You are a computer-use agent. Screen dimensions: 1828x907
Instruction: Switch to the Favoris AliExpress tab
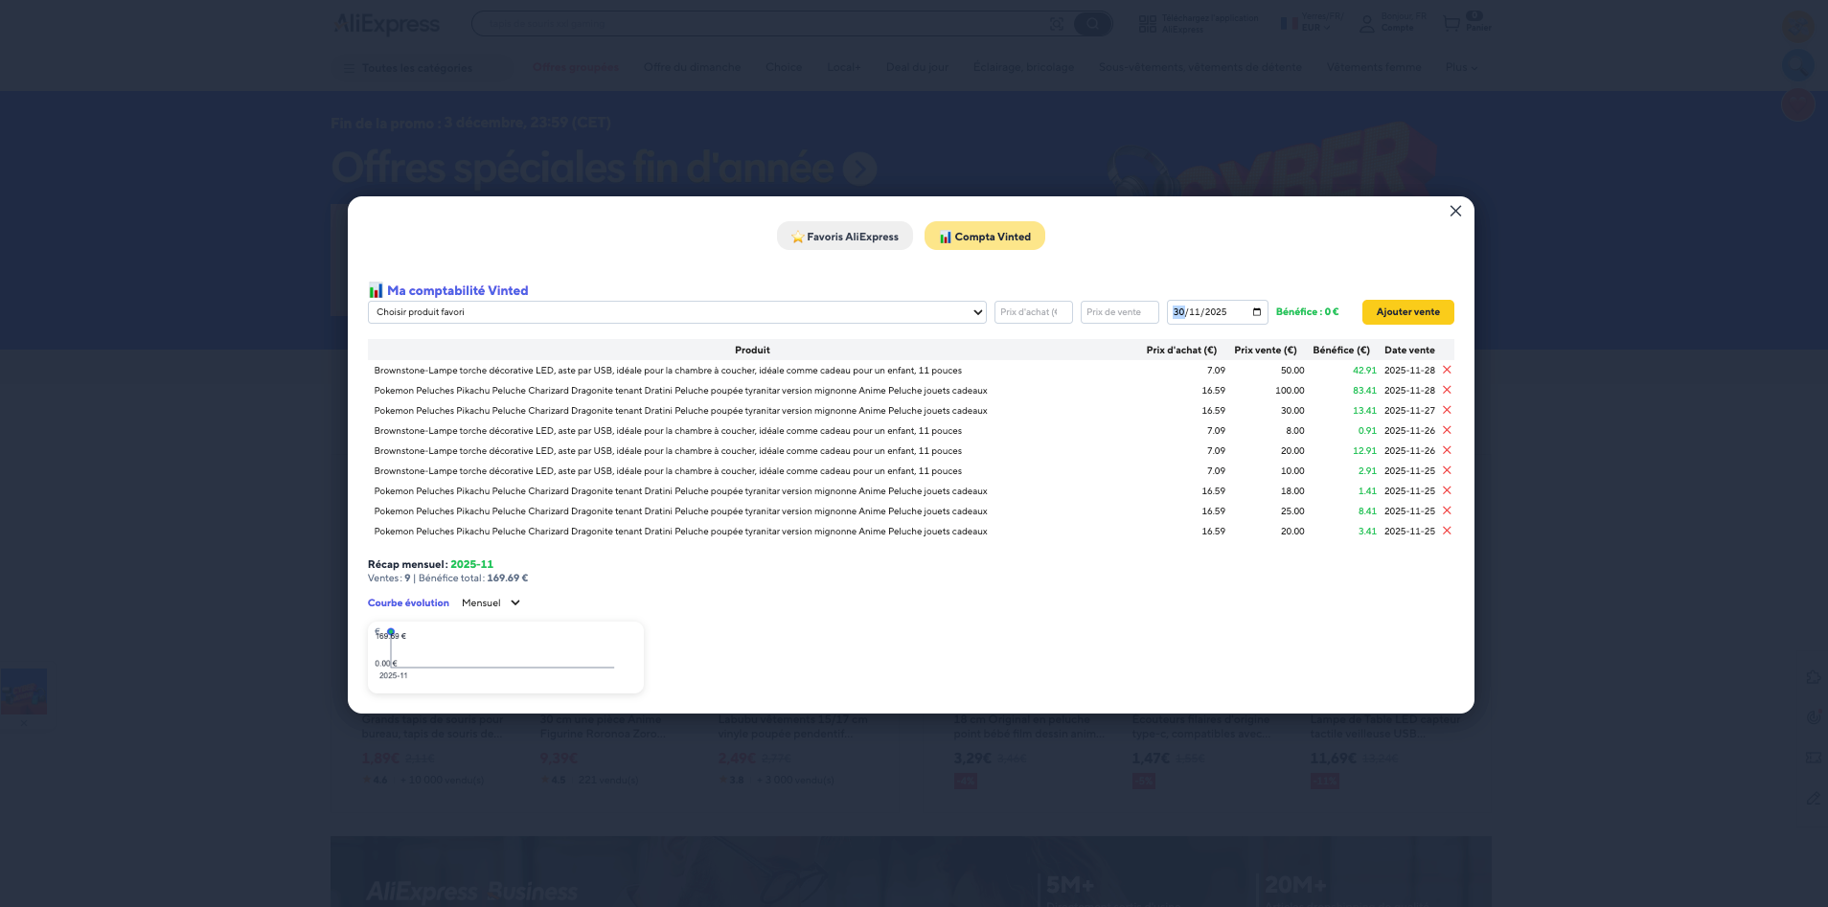[844, 237]
